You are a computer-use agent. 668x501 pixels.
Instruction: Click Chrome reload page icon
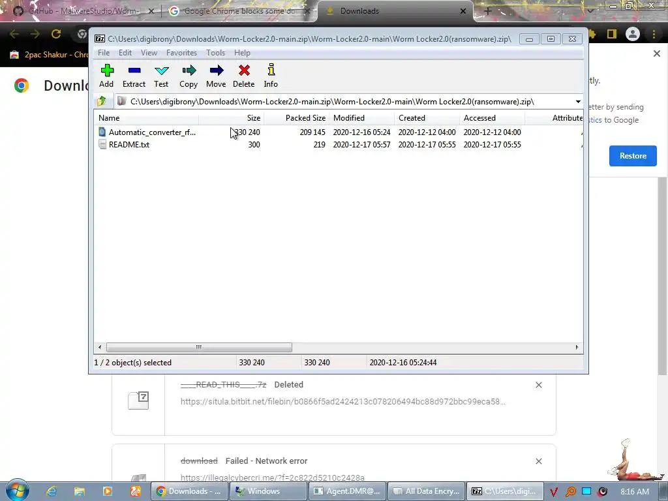pos(56,34)
